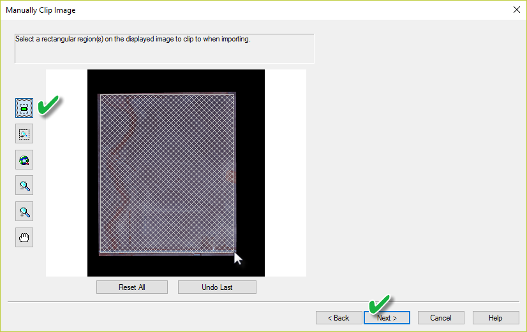This screenshot has width=527, height=332.
Task: Choose the zoom out magnifier tool
Action: point(24,185)
